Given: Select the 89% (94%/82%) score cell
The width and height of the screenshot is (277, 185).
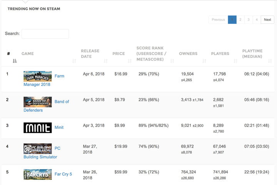Looking at the screenshot, I should 154,126.
